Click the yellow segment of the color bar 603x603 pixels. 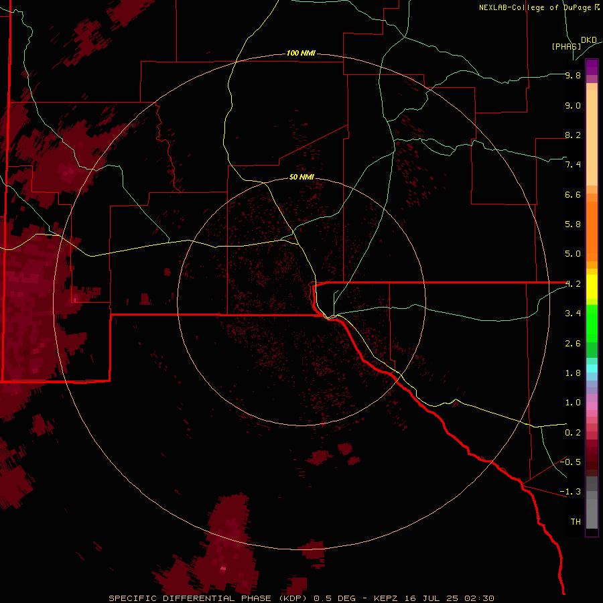tap(592, 287)
